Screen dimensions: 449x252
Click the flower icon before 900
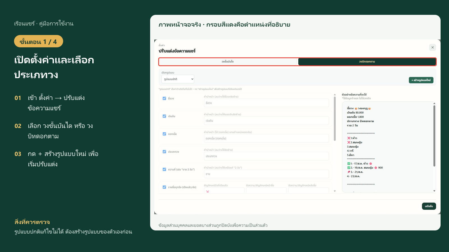pyautogui.click(x=376, y=168)
